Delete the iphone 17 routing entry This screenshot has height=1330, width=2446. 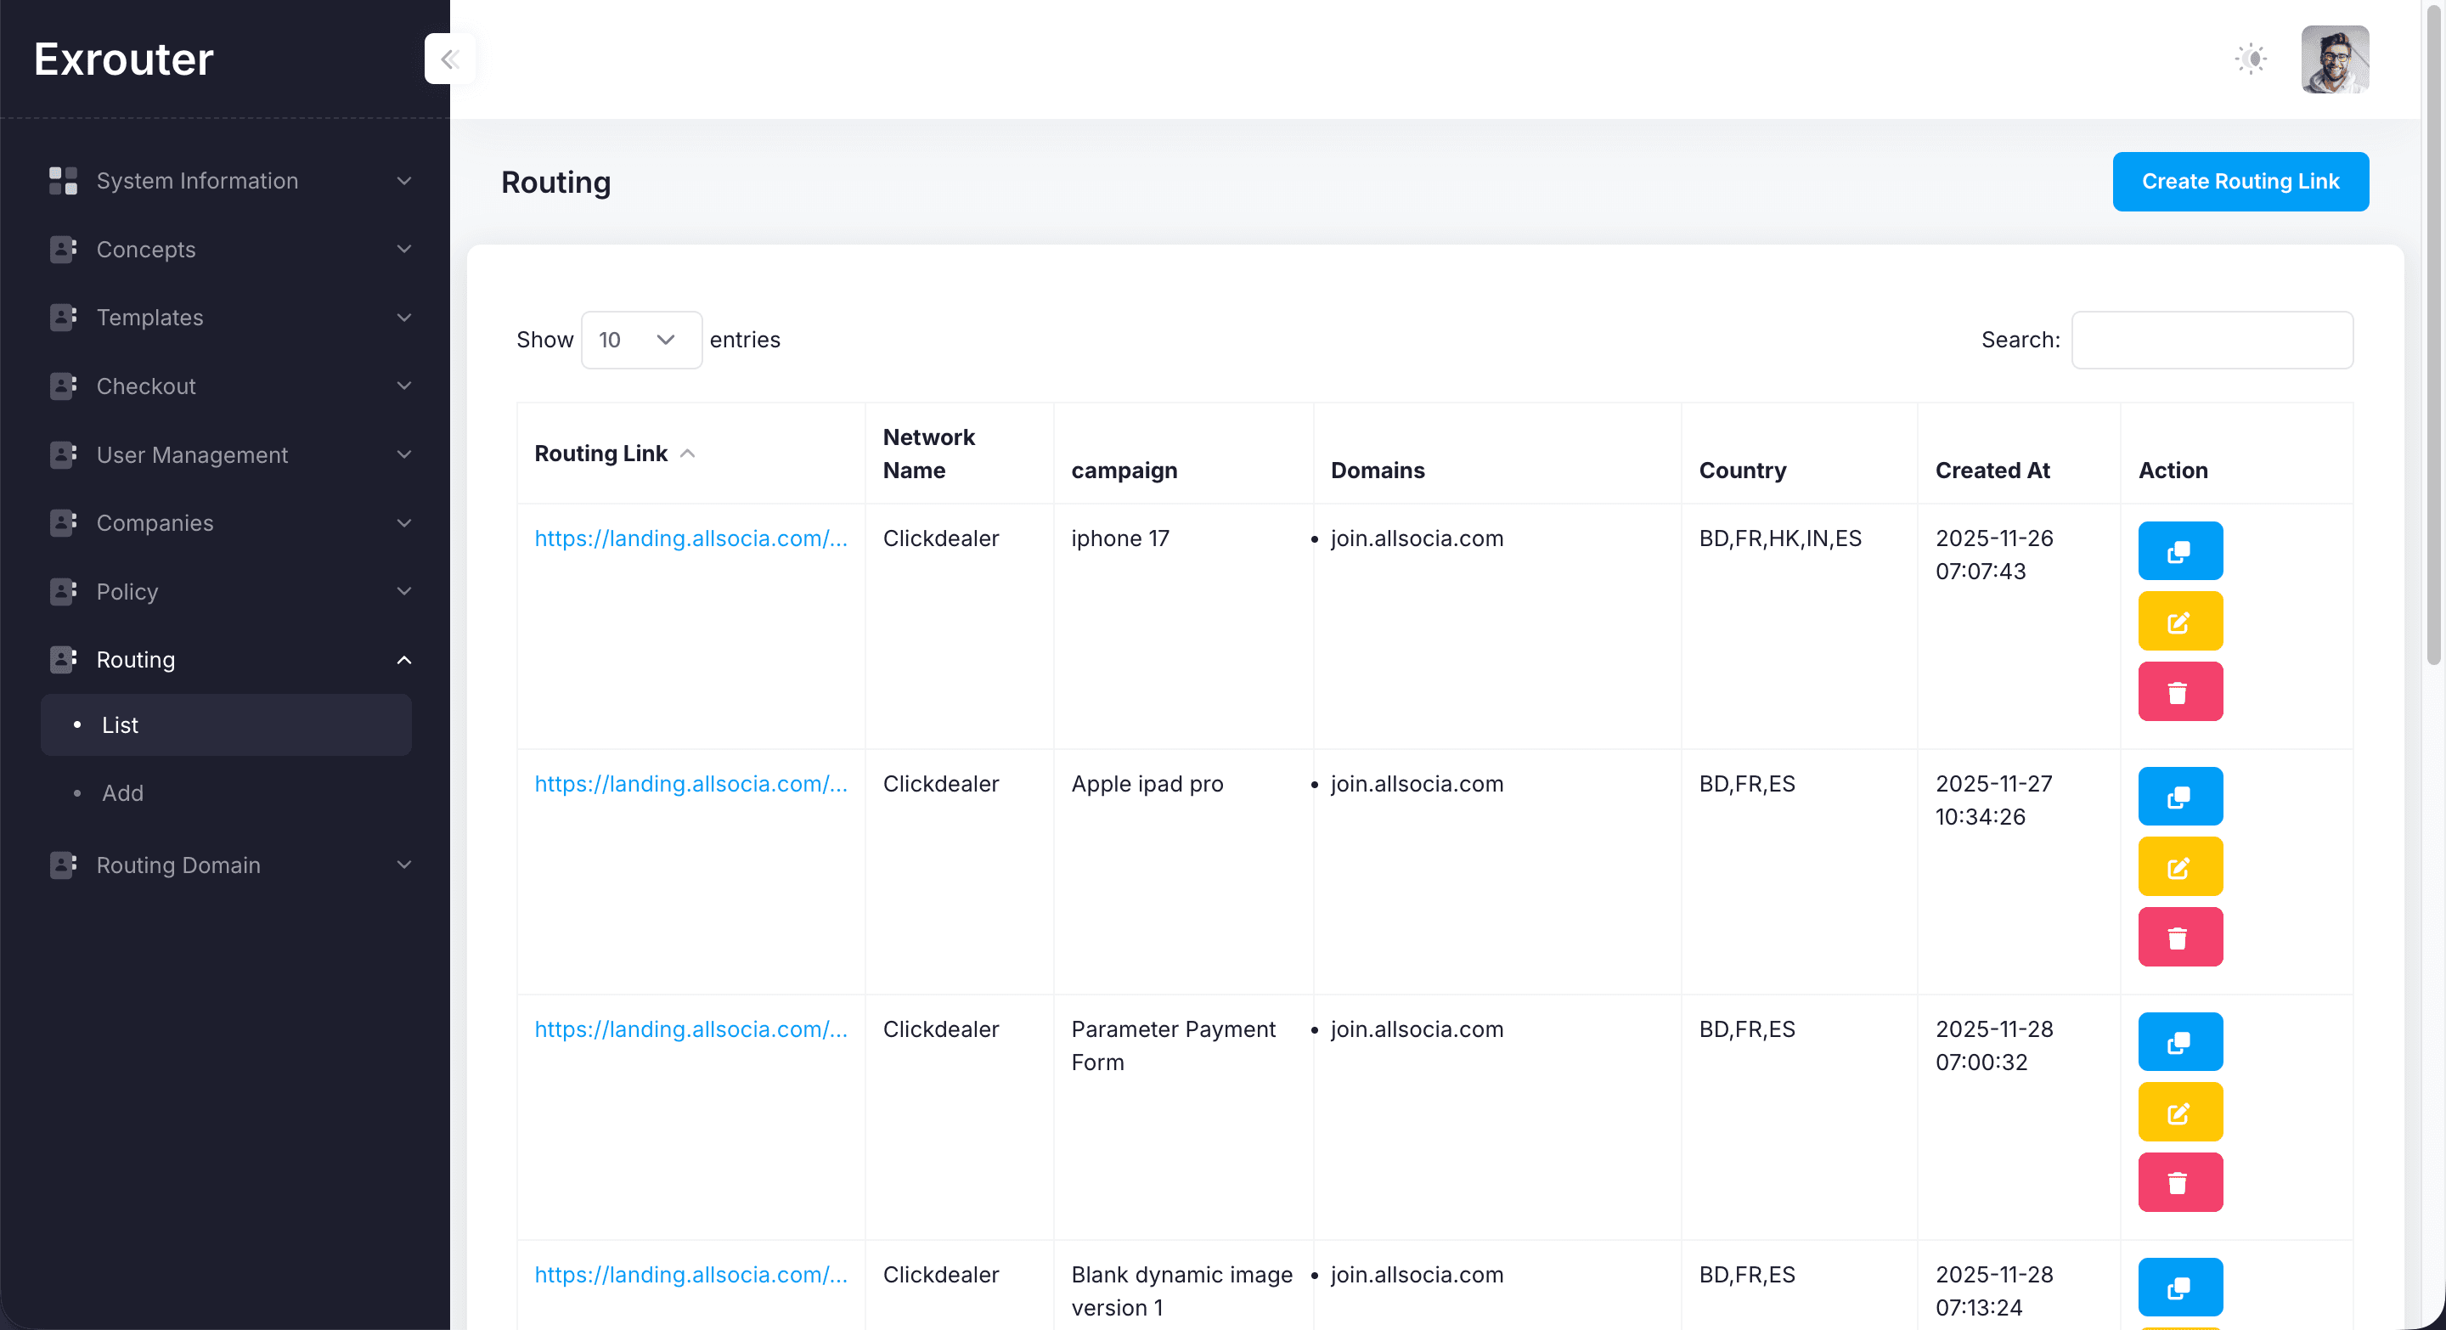[x=2180, y=691]
